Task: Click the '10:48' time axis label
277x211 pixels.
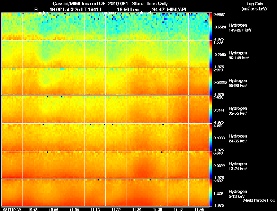Action: (x=33, y=209)
